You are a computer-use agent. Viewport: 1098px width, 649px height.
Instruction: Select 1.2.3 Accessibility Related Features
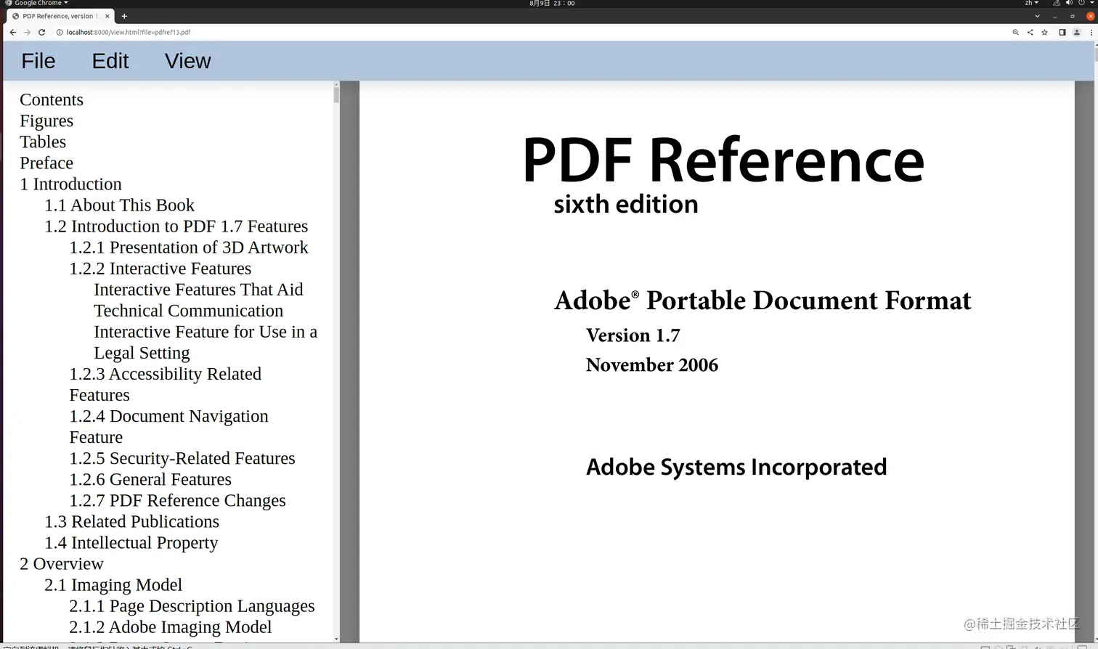point(166,384)
